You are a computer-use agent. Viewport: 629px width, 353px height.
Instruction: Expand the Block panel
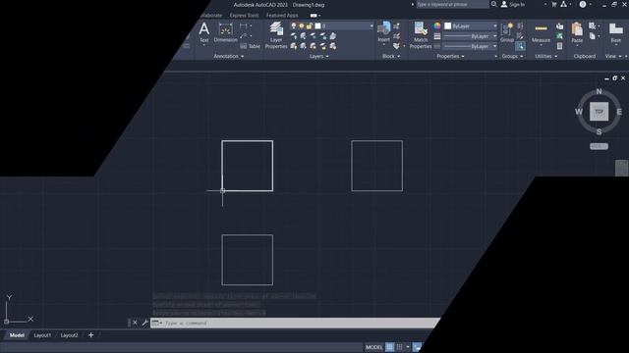tap(391, 57)
